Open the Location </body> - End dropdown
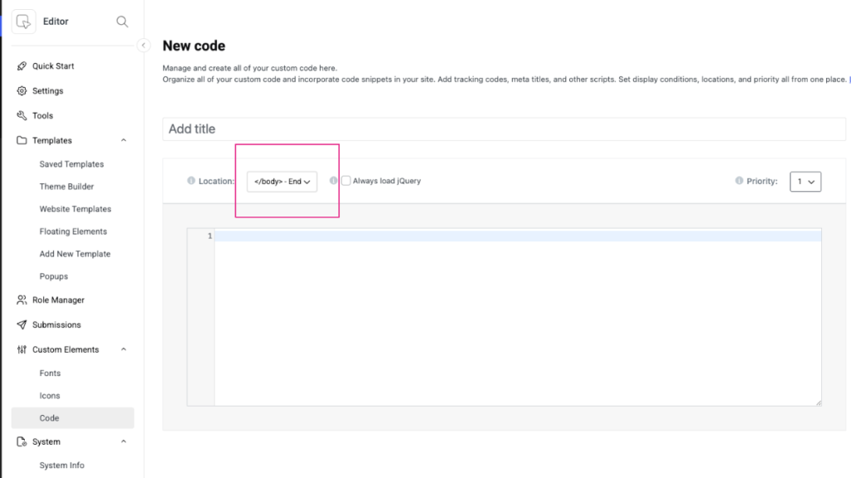Screen dimensions: 851x478 (282, 182)
